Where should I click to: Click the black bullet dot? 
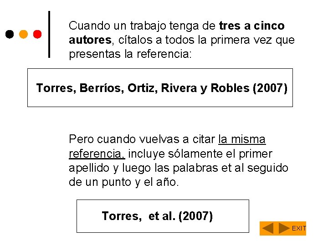pos(10,34)
